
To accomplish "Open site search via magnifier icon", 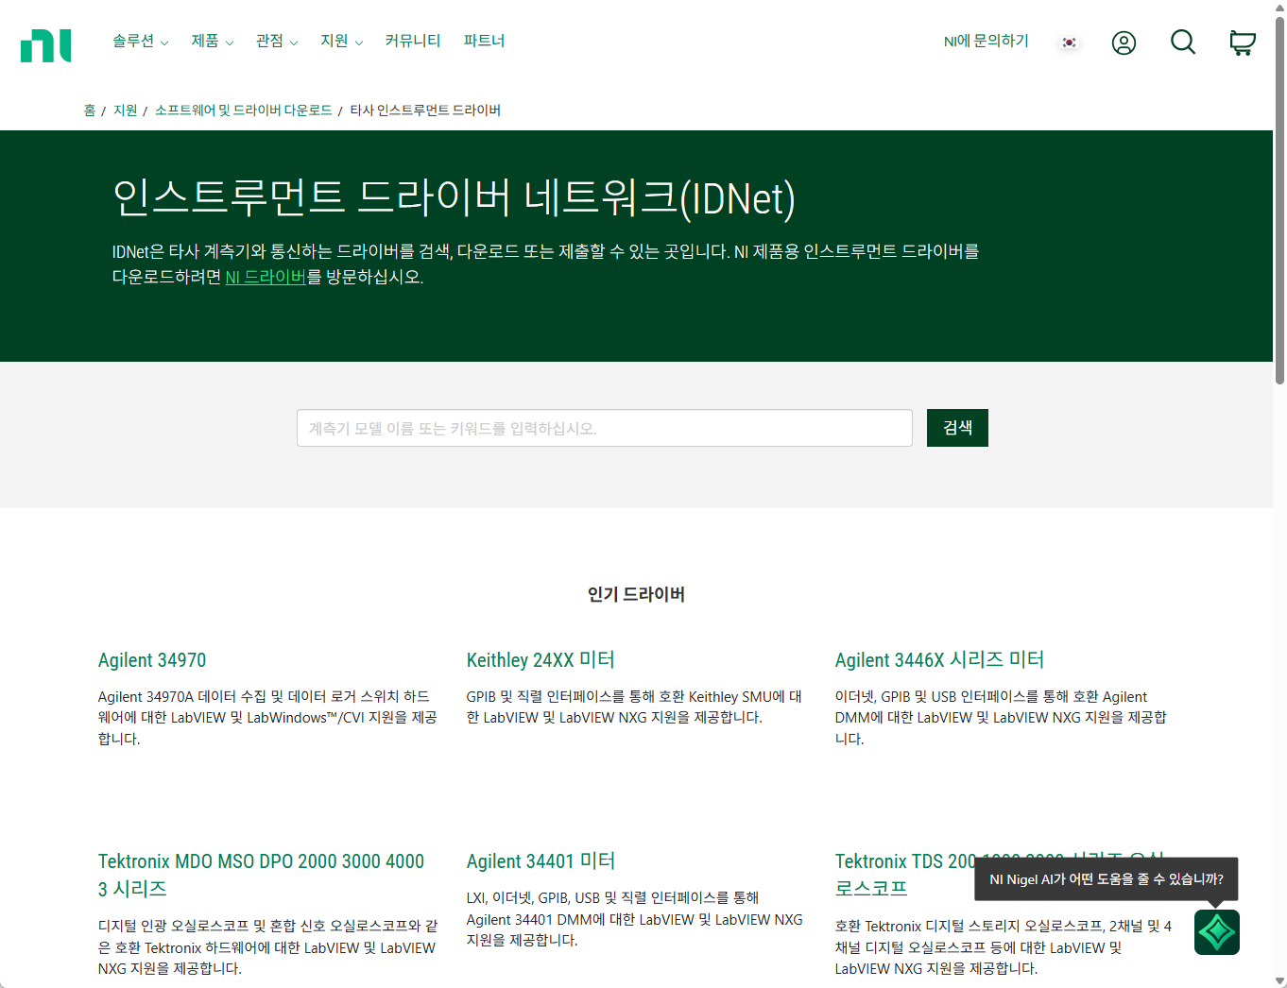I will (1183, 42).
